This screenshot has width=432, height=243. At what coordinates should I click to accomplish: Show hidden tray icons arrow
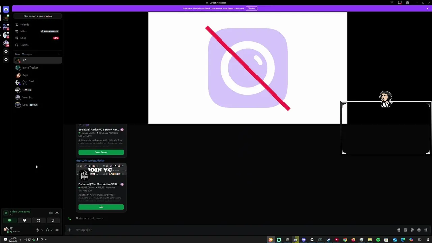pyautogui.click(x=46, y=240)
